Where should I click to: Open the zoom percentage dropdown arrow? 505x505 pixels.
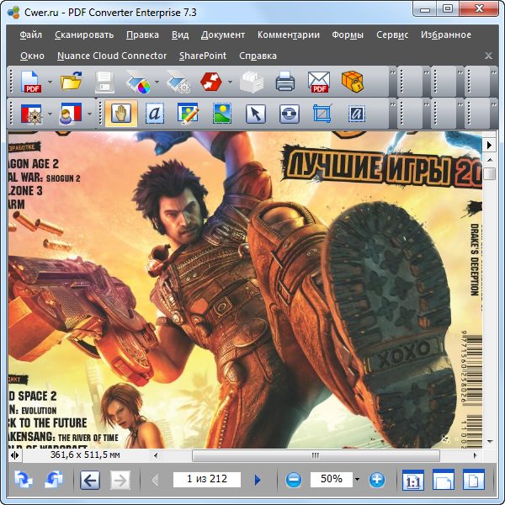[x=357, y=480]
